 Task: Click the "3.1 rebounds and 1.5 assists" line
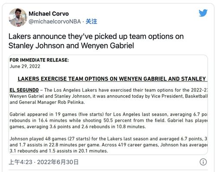click(x=59, y=151)
